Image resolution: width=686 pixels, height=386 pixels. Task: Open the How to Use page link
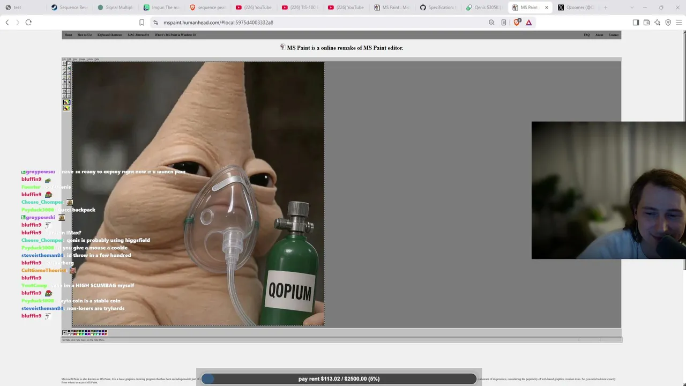pyautogui.click(x=85, y=35)
